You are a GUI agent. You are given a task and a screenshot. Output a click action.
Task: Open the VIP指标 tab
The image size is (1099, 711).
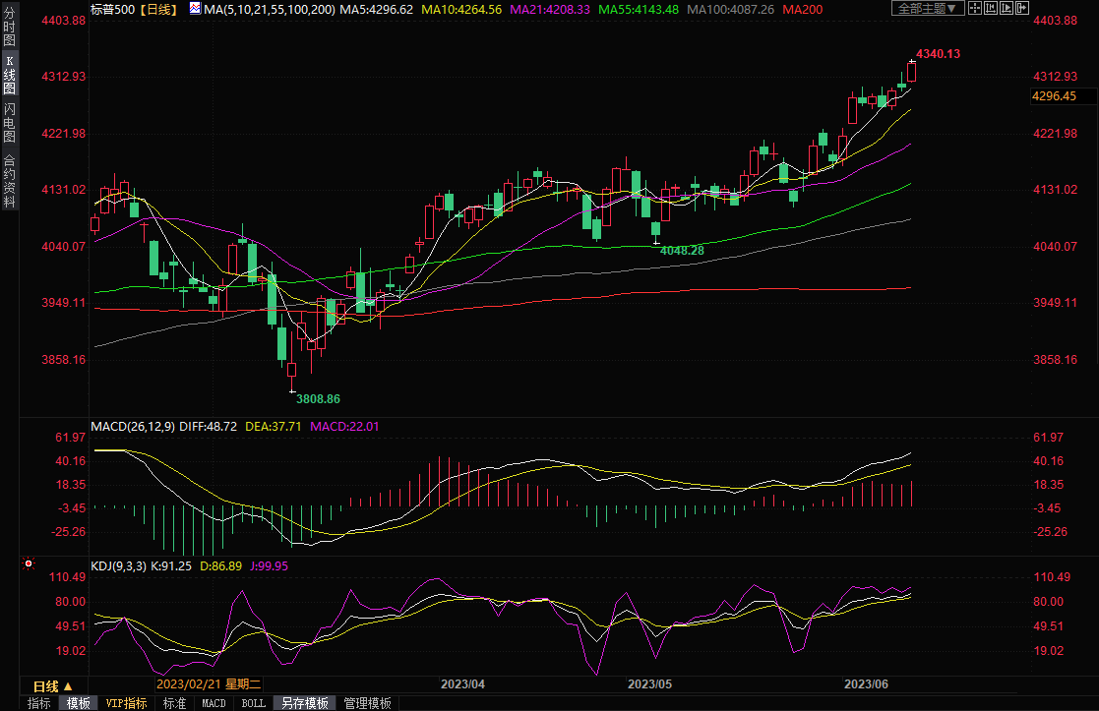(x=127, y=703)
